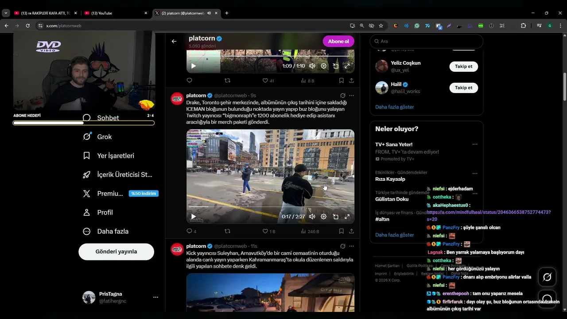Open Daha fazla göster under Neler oluyor
This screenshot has width=567, height=319.
[x=395, y=235]
